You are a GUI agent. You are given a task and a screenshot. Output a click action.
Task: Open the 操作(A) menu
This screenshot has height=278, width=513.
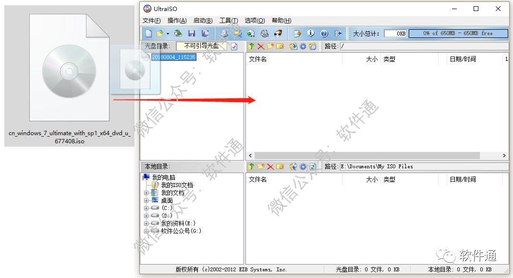[x=177, y=21]
